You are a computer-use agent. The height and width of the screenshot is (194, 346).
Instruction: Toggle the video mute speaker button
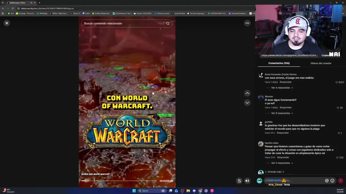coord(247,181)
